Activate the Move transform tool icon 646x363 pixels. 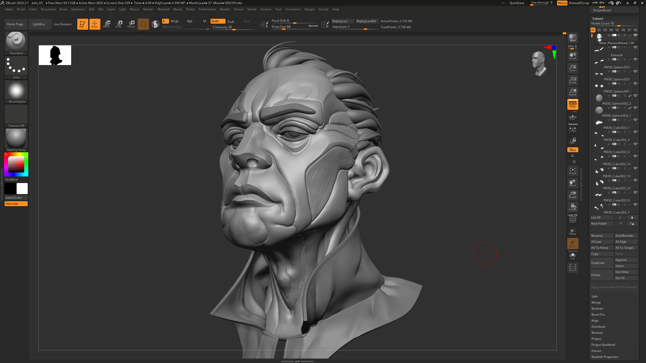[106, 24]
